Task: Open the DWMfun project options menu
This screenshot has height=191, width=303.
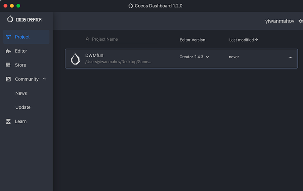Action: coord(290,57)
